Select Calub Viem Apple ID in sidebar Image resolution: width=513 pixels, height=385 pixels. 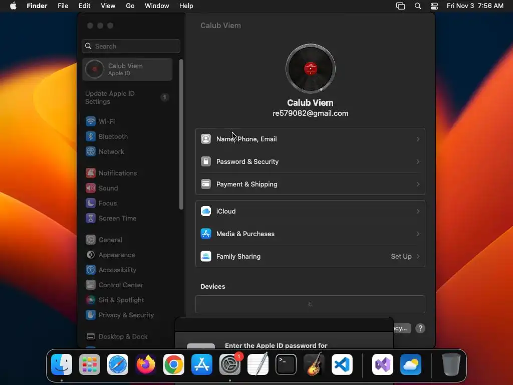pyautogui.click(x=127, y=69)
